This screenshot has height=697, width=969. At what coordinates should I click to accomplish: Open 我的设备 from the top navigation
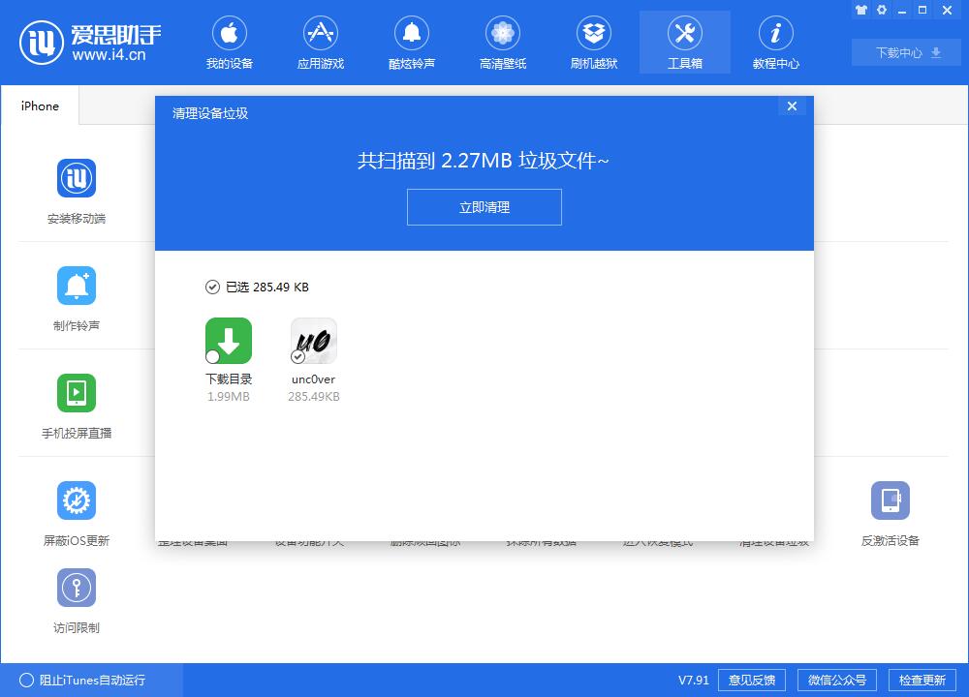pyautogui.click(x=229, y=42)
